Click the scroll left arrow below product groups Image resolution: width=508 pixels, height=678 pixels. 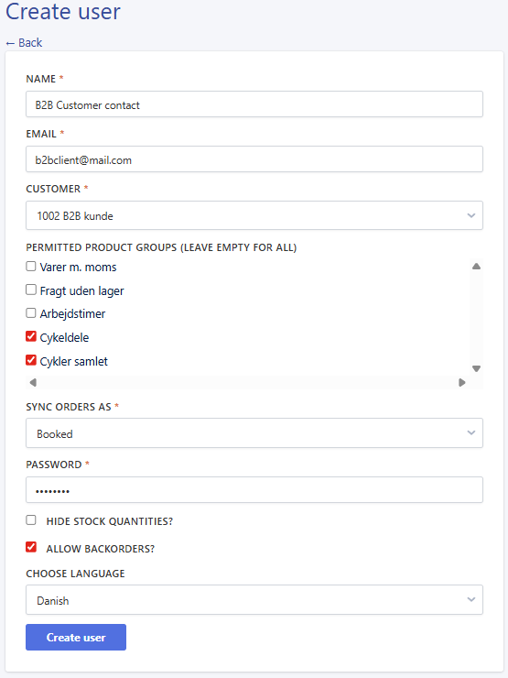[33, 382]
